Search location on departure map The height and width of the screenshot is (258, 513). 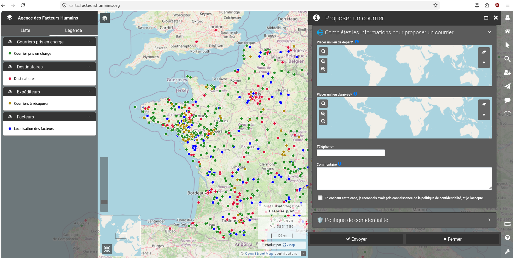click(x=323, y=51)
